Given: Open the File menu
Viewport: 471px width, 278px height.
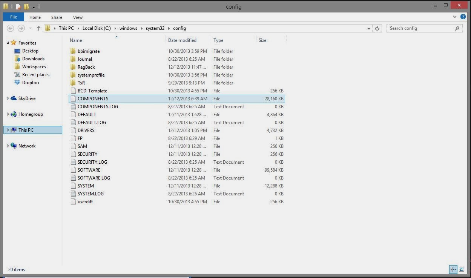Looking at the screenshot, I should [13, 17].
